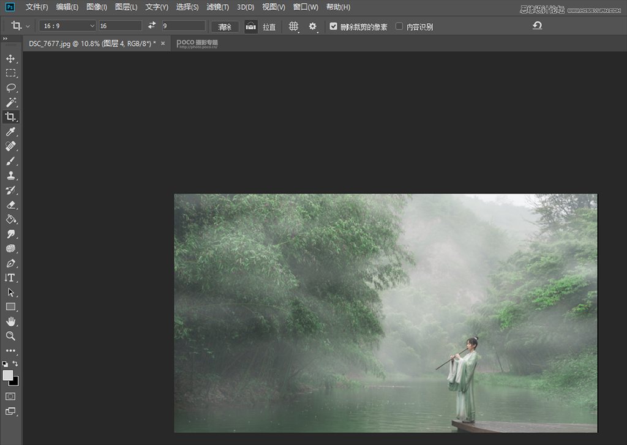
Task: Click the crop width input showing 16
Action: click(120, 26)
